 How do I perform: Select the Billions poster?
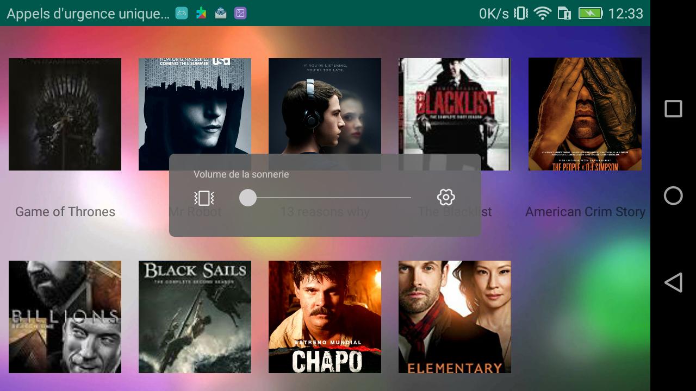(x=65, y=317)
